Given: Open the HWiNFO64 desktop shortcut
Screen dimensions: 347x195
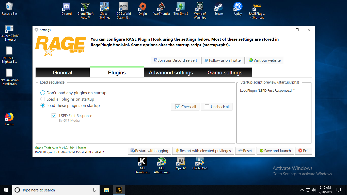Looking at the screenshot, I should [x=200, y=164].
